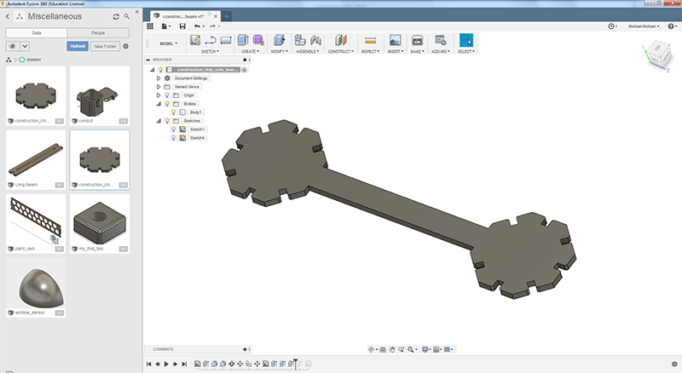Click the New Component assemble icon
682x373 pixels.
300,40
